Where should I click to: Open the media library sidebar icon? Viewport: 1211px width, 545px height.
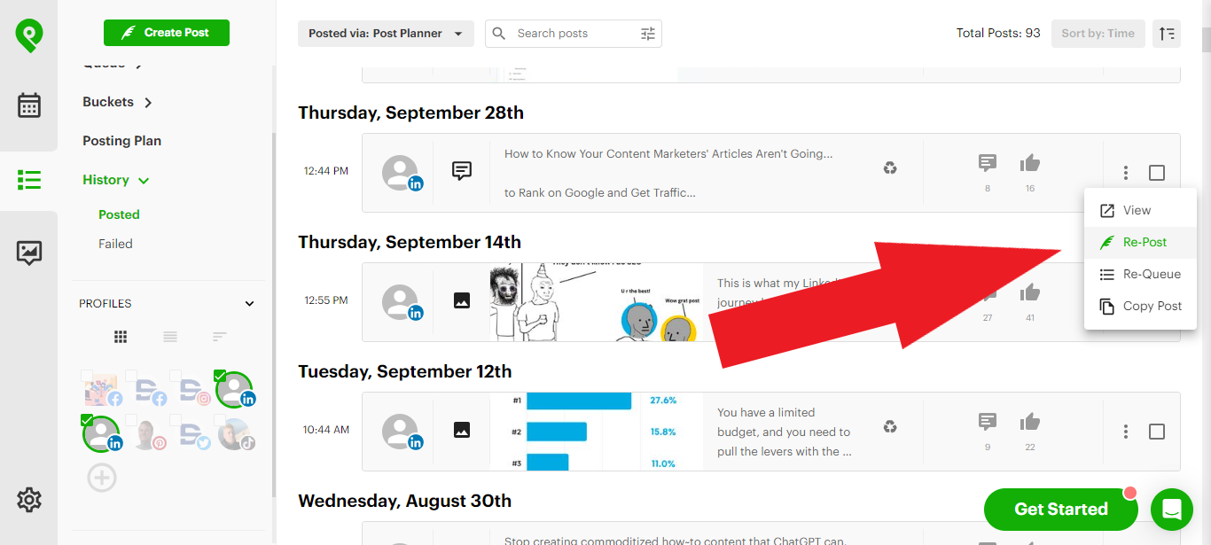(x=29, y=253)
